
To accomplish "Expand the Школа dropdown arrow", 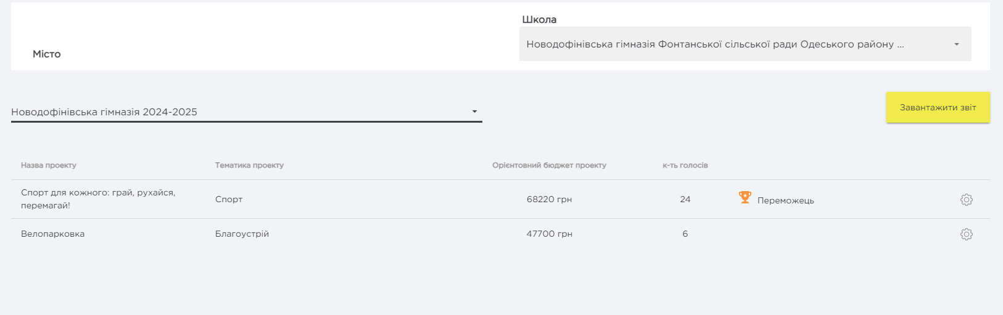I will [956, 44].
